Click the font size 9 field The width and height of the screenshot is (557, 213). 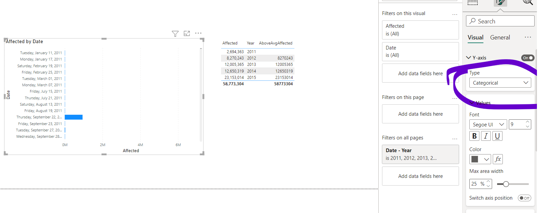click(x=517, y=124)
